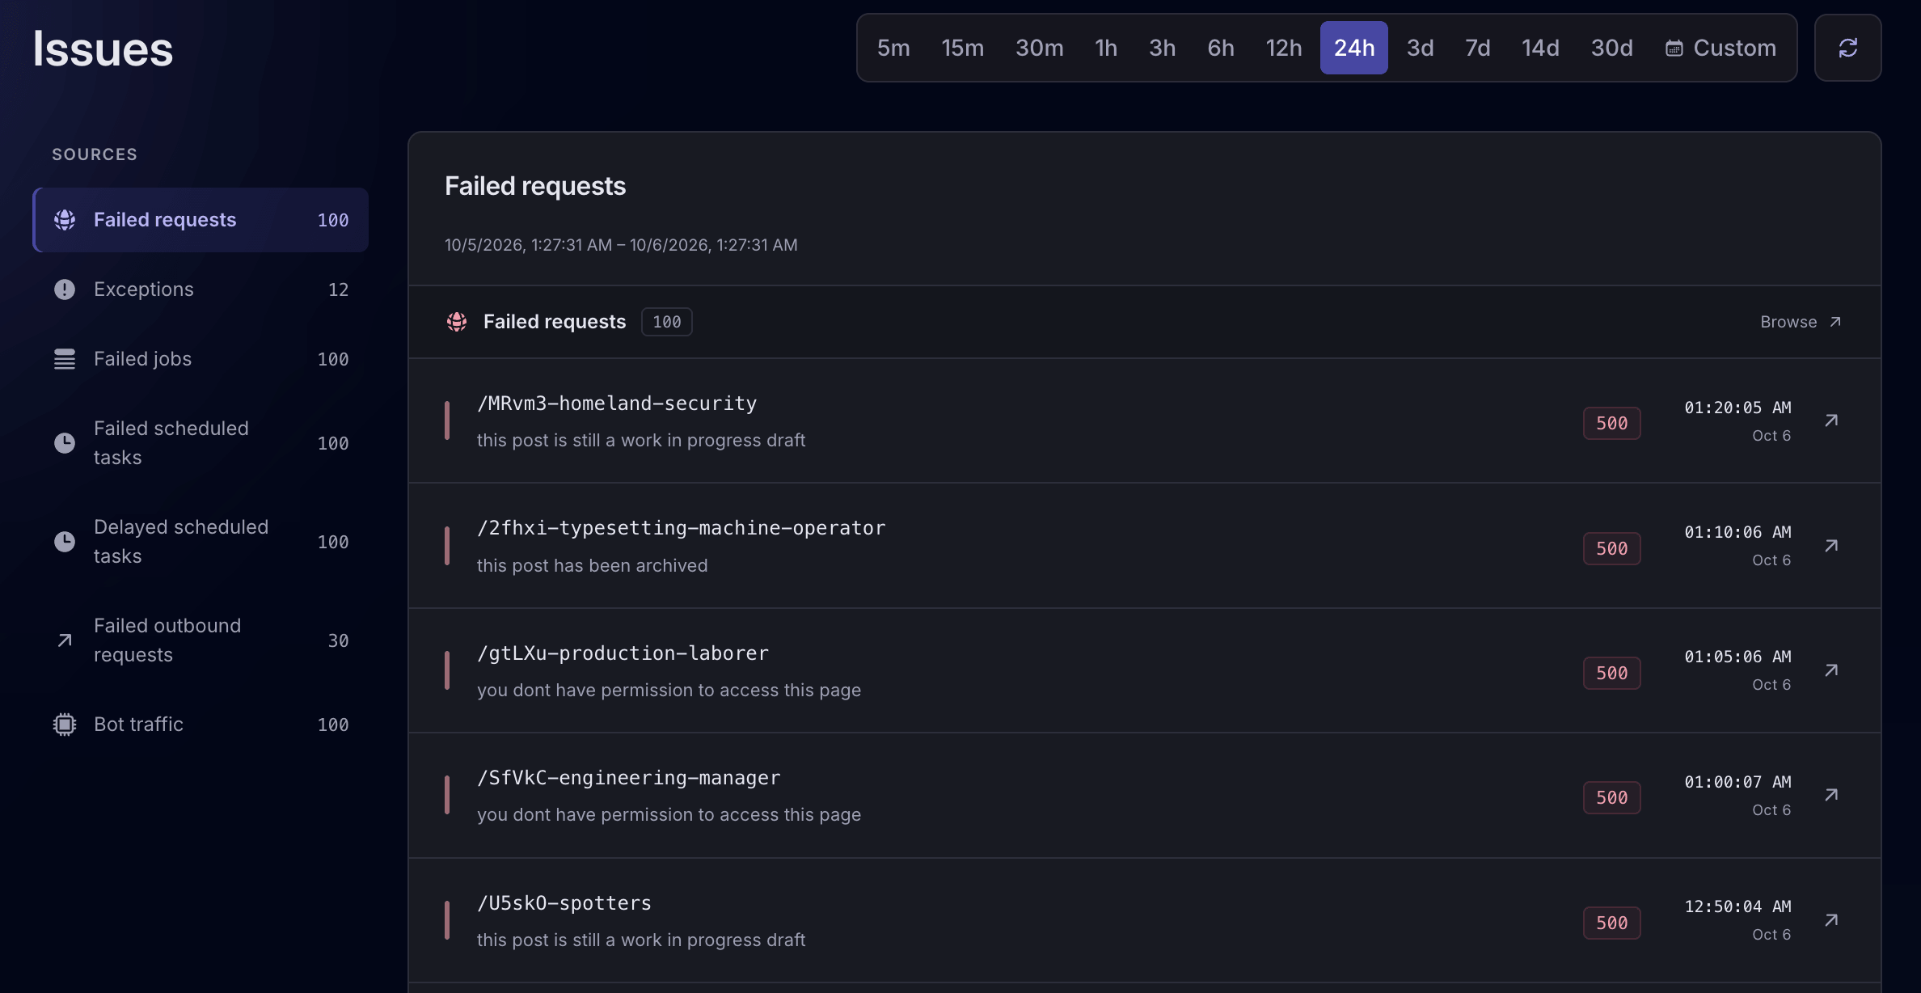Click the Delayed scheduled tasks clock icon

point(65,542)
